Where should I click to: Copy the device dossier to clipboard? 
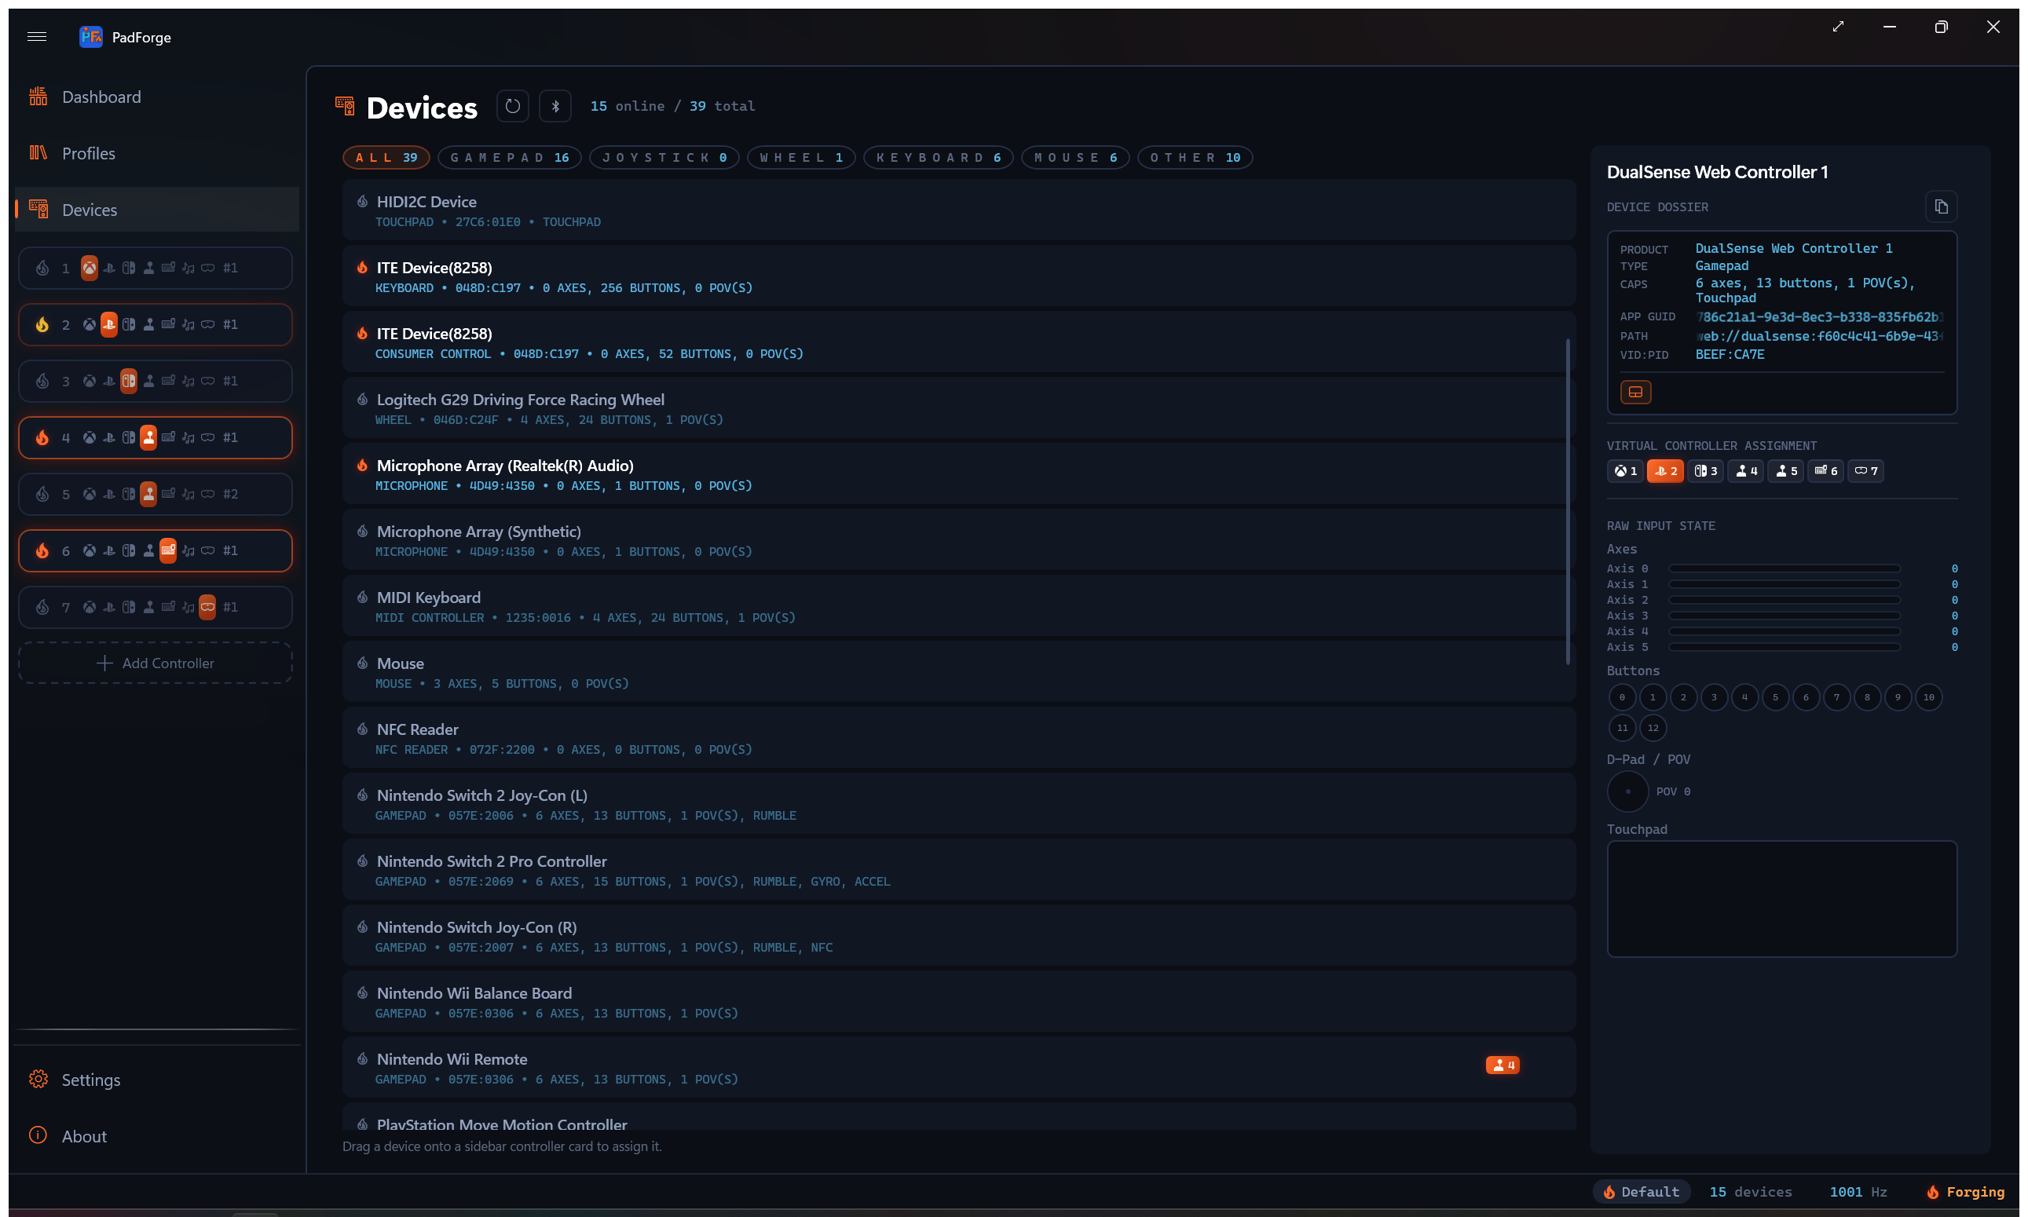[1941, 206]
